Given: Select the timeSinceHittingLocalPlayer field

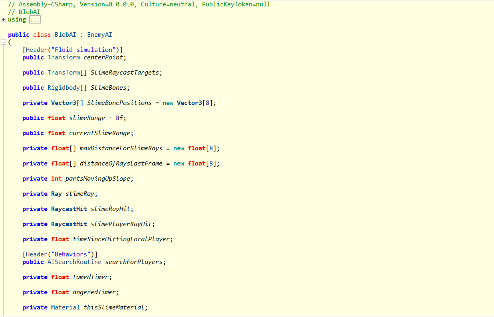Looking at the screenshot, I should [121, 239].
